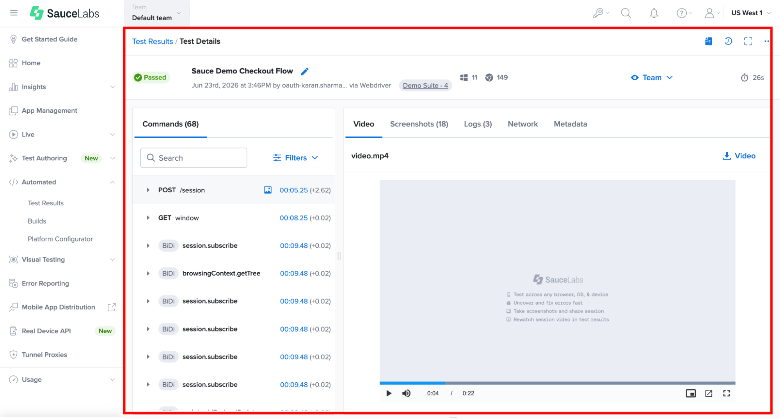The image size is (780, 419).
Task: Open Platform Configurator under Automated
Action: [60, 239]
